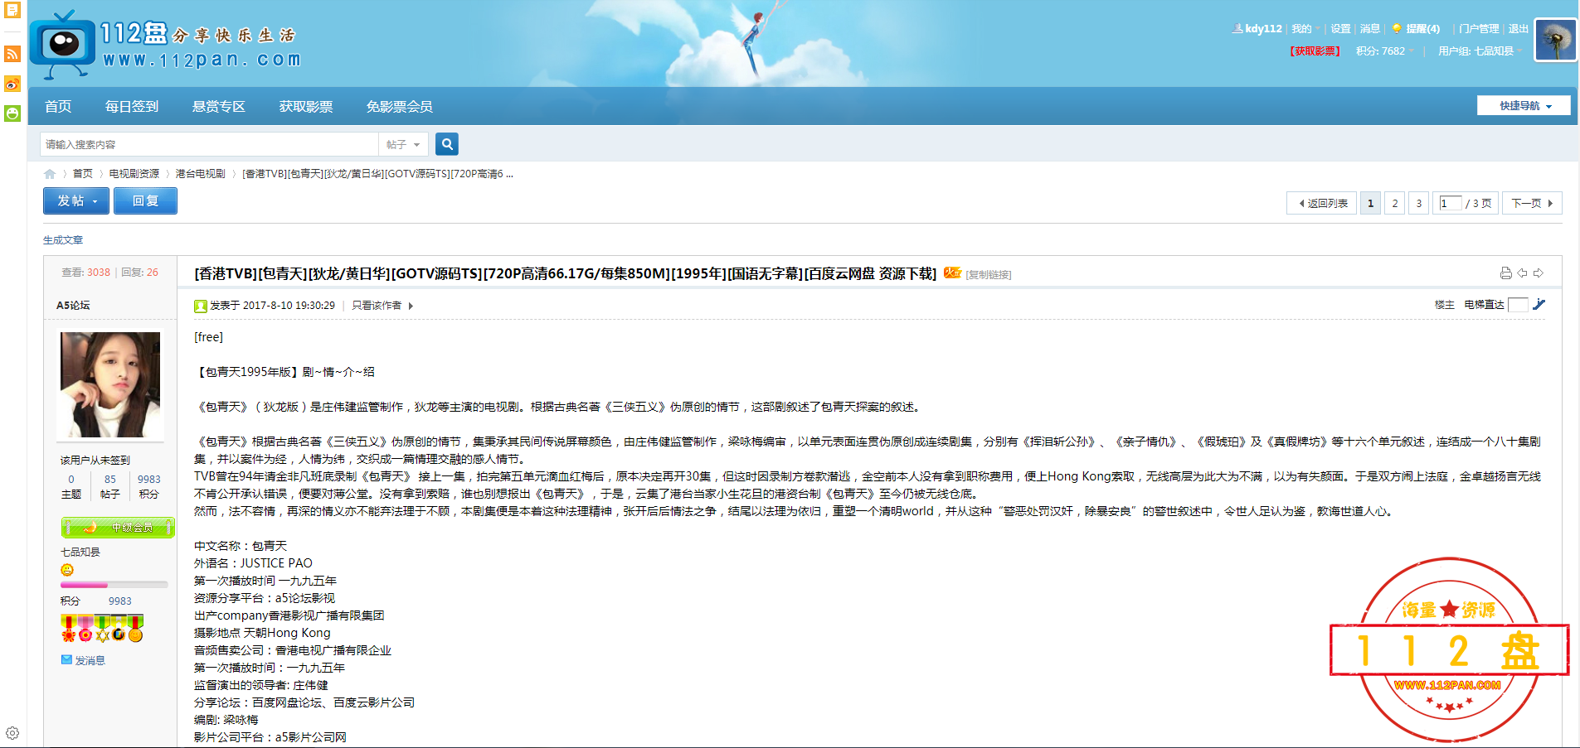
Task: Expand the 用户组: 七品知县 dropdown
Action: [1480, 51]
